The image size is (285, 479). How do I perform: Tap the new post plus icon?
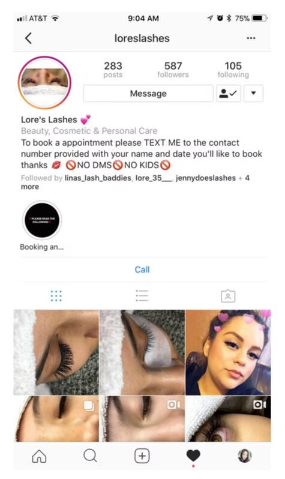coord(142,456)
